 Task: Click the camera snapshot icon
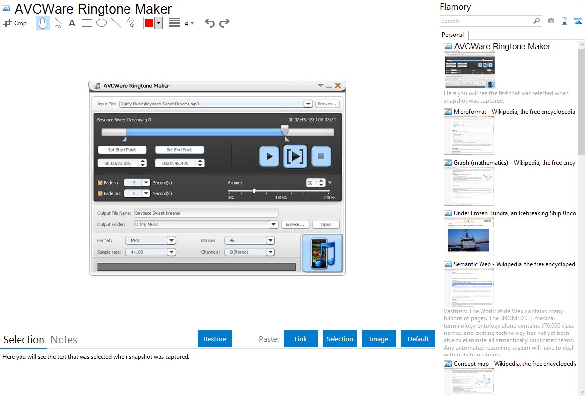(x=551, y=21)
